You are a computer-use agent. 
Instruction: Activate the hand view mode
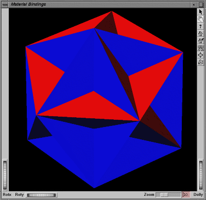[200, 19]
